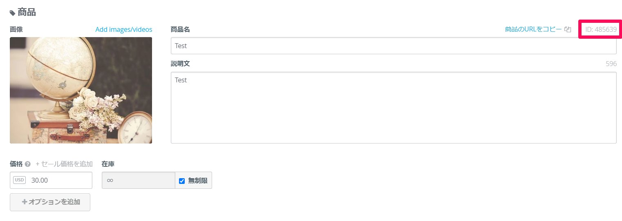
Task: Click the 商品 section heading
Action: click(27, 13)
